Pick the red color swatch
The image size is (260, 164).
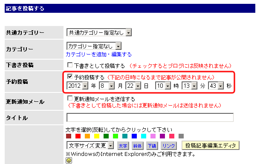(78, 136)
